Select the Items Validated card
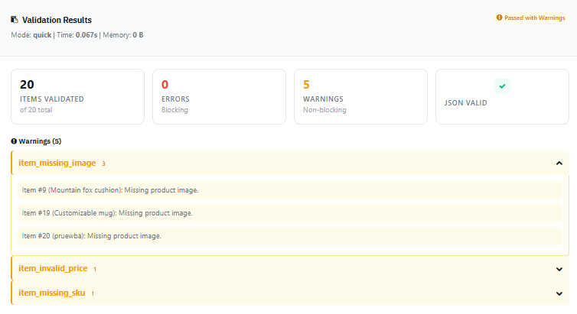Screen dimensions: 577x314 [x=77, y=96]
